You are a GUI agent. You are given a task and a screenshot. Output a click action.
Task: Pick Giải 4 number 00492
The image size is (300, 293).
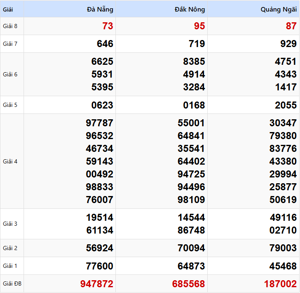(x=99, y=174)
